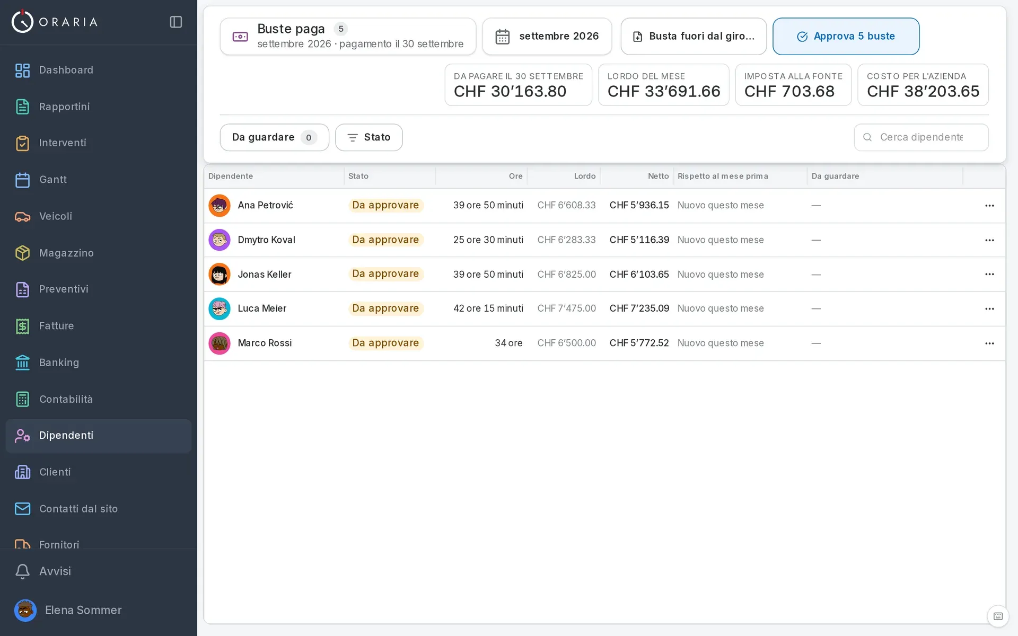The width and height of the screenshot is (1018, 636).
Task: Click the Dipendenti people icon
Action: [x=22, y=436]
